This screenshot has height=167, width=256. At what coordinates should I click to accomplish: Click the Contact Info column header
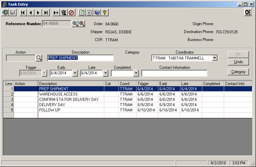[238, 84]
